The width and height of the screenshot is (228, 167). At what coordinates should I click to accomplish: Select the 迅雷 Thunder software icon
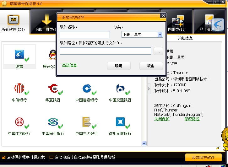point(19,55)
